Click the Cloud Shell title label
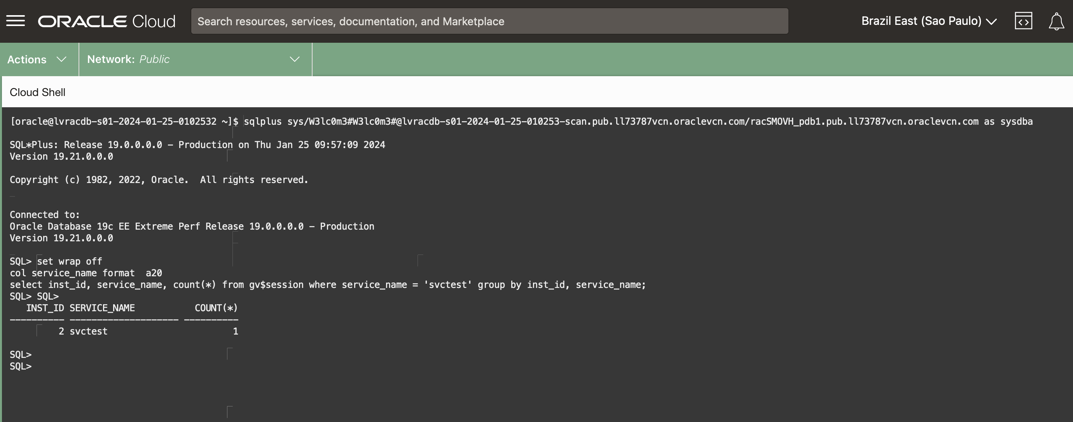Image resolution: width=1073 pixels, height=422 pixels. point(37,92)
